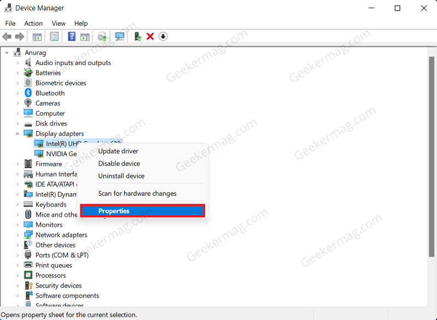
Task: Expand the Human Interface Devices chevron
Action: pyautogui.click(x=17, y=174)
